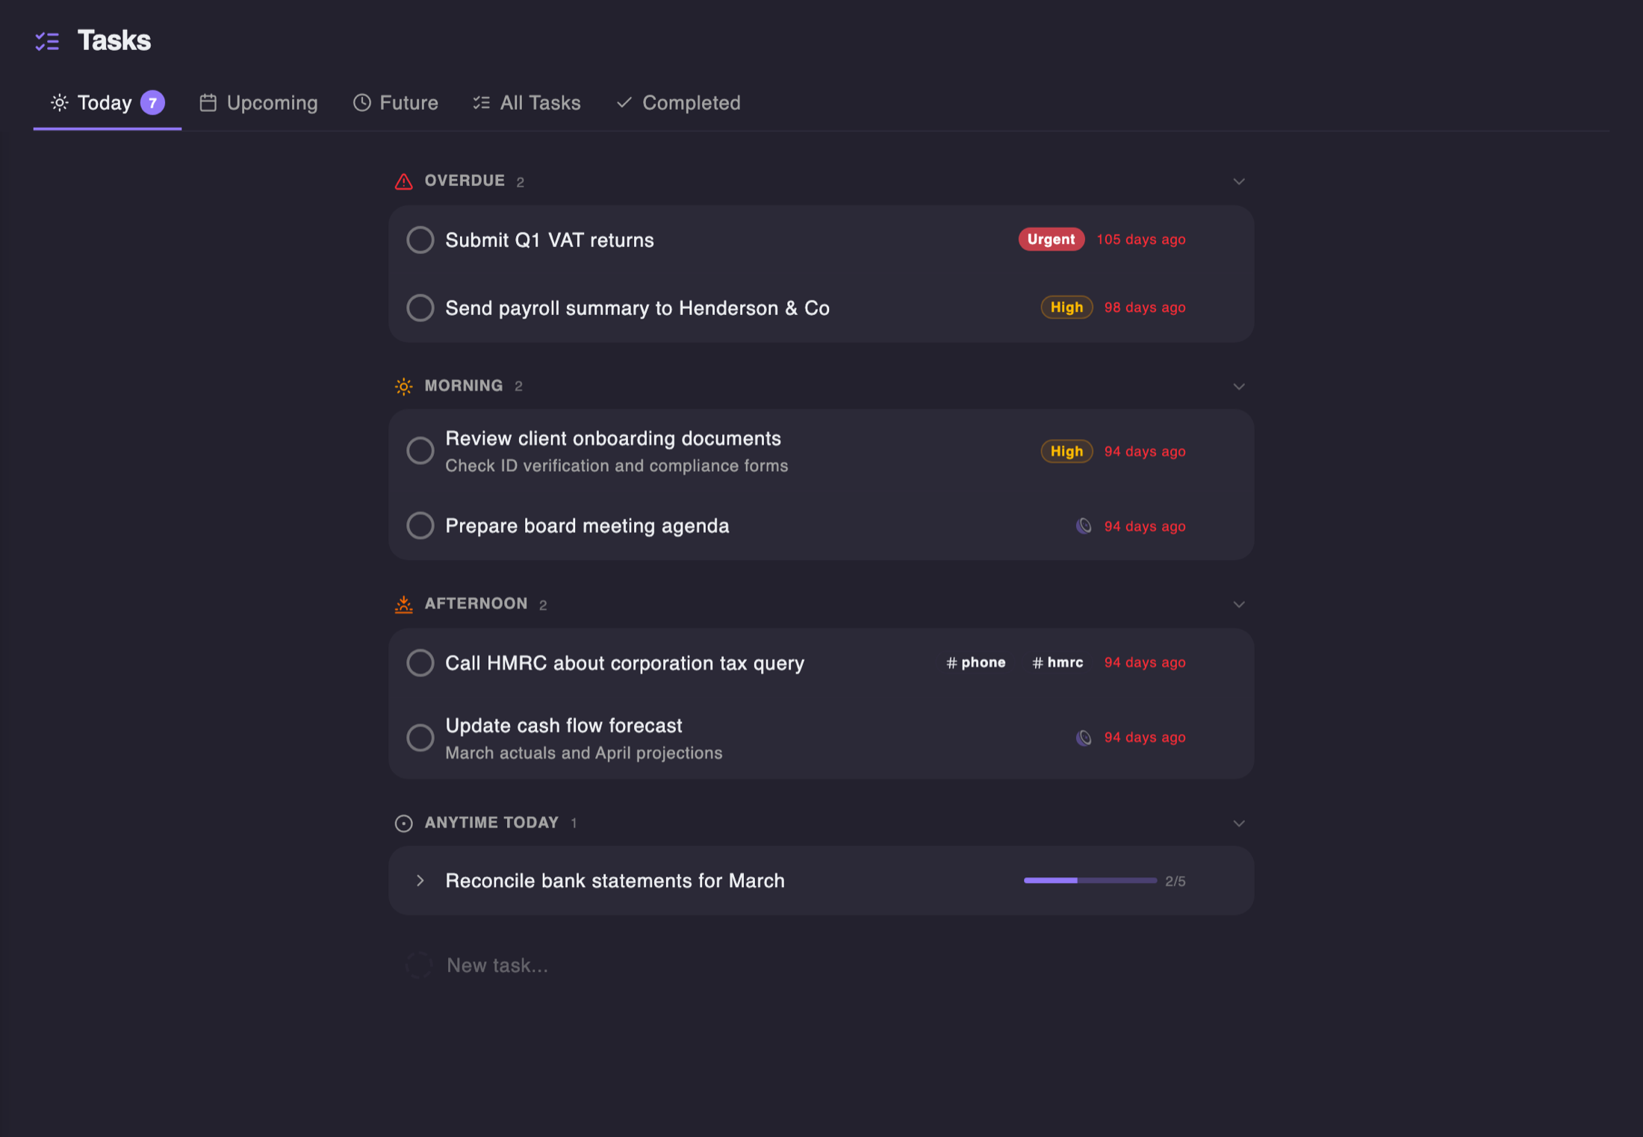Click the 2/5 progress bar
This screenshot has width=1643, height=1137.
pos(1090,881)
